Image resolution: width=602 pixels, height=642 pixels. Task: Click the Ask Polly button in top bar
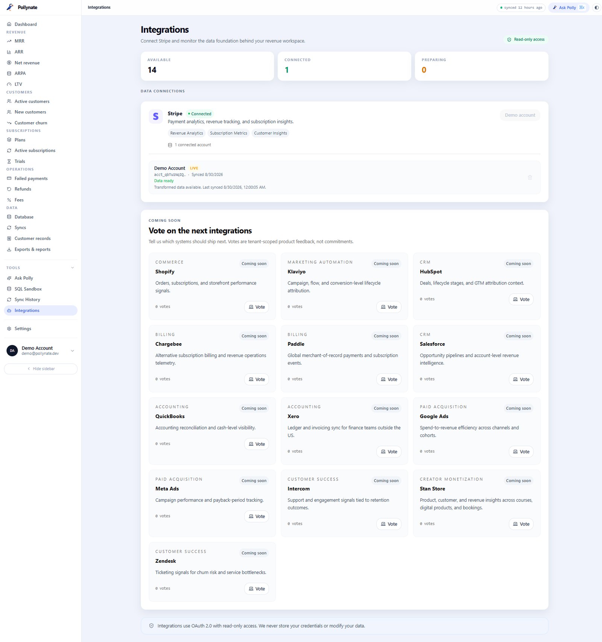pos(569,8)
